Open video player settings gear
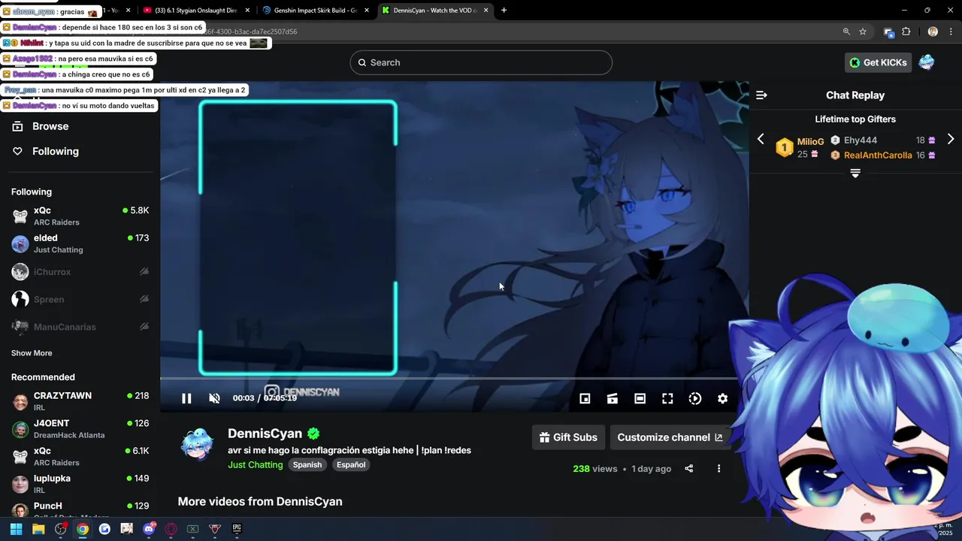Screen dimensions: 962x541 point(722,399)
